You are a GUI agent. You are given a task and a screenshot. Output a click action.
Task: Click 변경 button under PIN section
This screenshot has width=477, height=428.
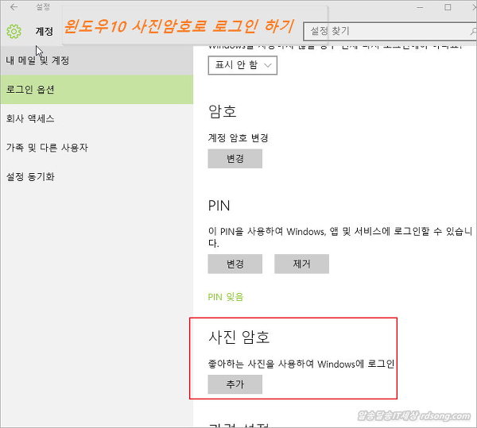coord(235,264)
